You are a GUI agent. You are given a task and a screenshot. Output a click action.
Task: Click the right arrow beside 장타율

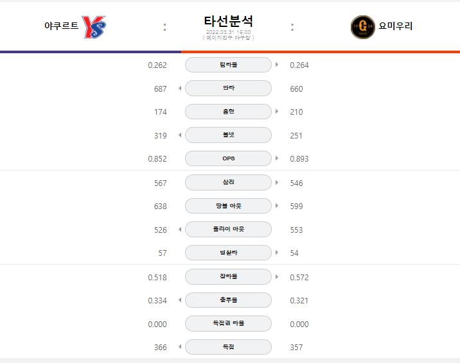pyautogui.click(x=277, y=276)
